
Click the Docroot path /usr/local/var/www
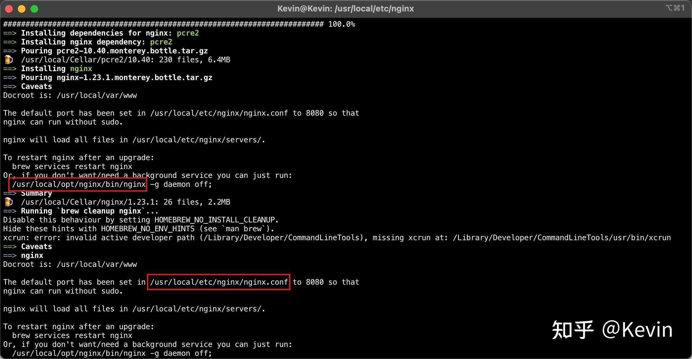click(x=97, y=95)
